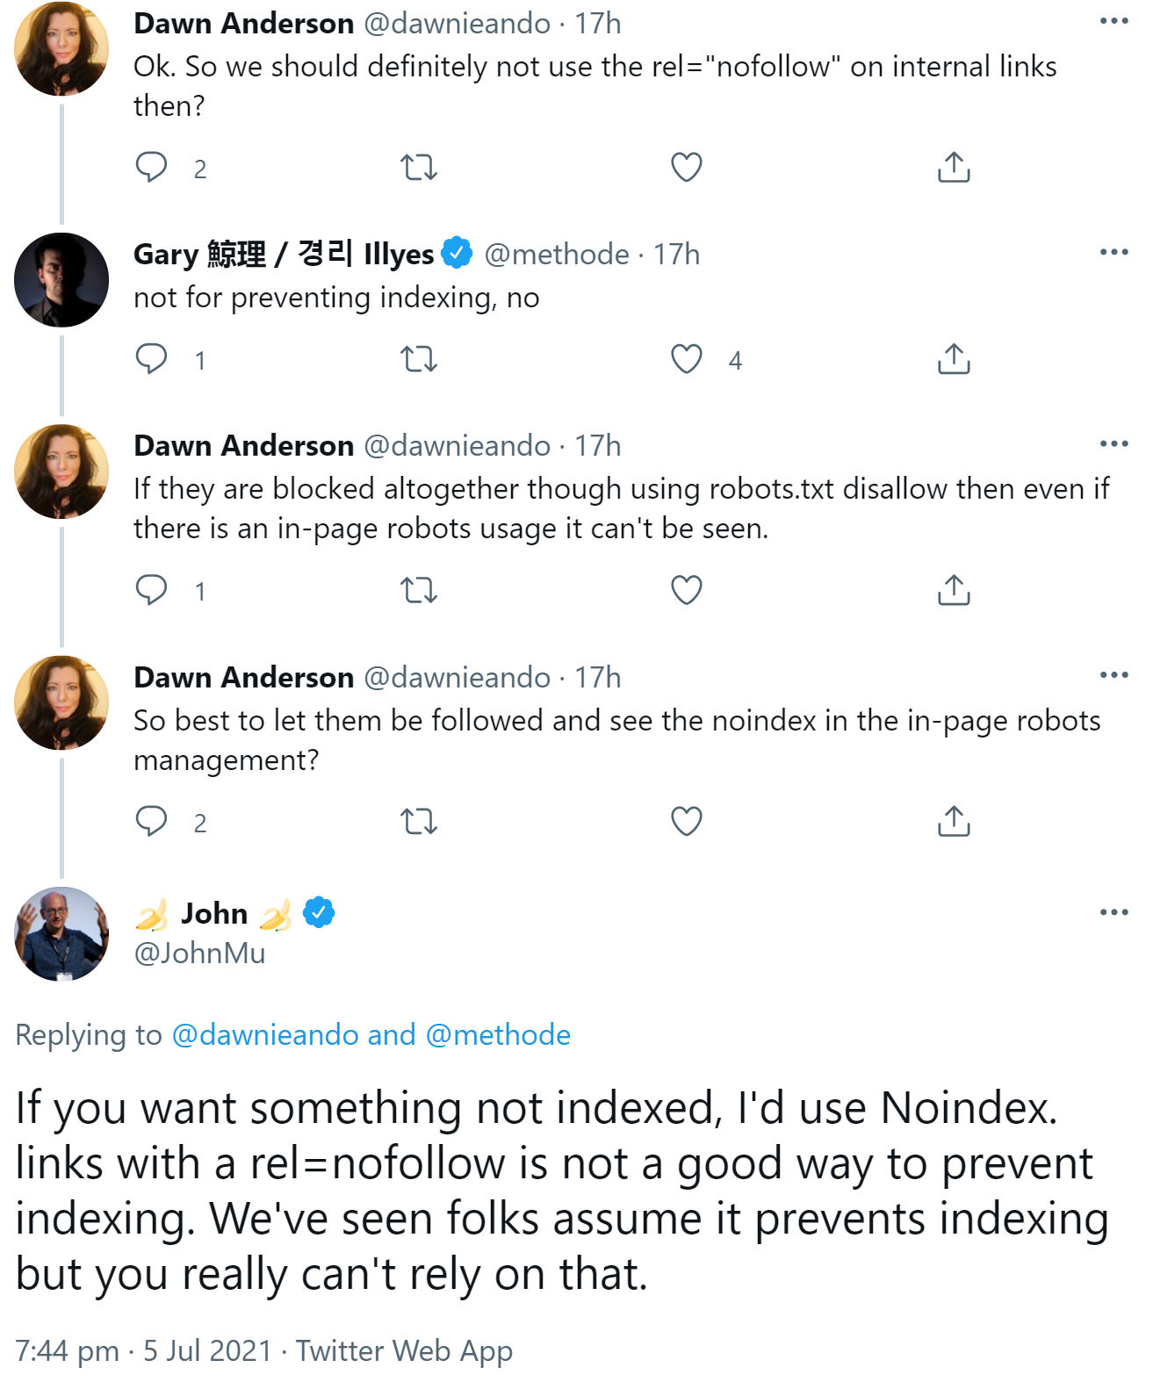Retweet Gary Illyes' preventing indexing tweet
This screenshot has width=1153, height=1389.
[419, 359]
